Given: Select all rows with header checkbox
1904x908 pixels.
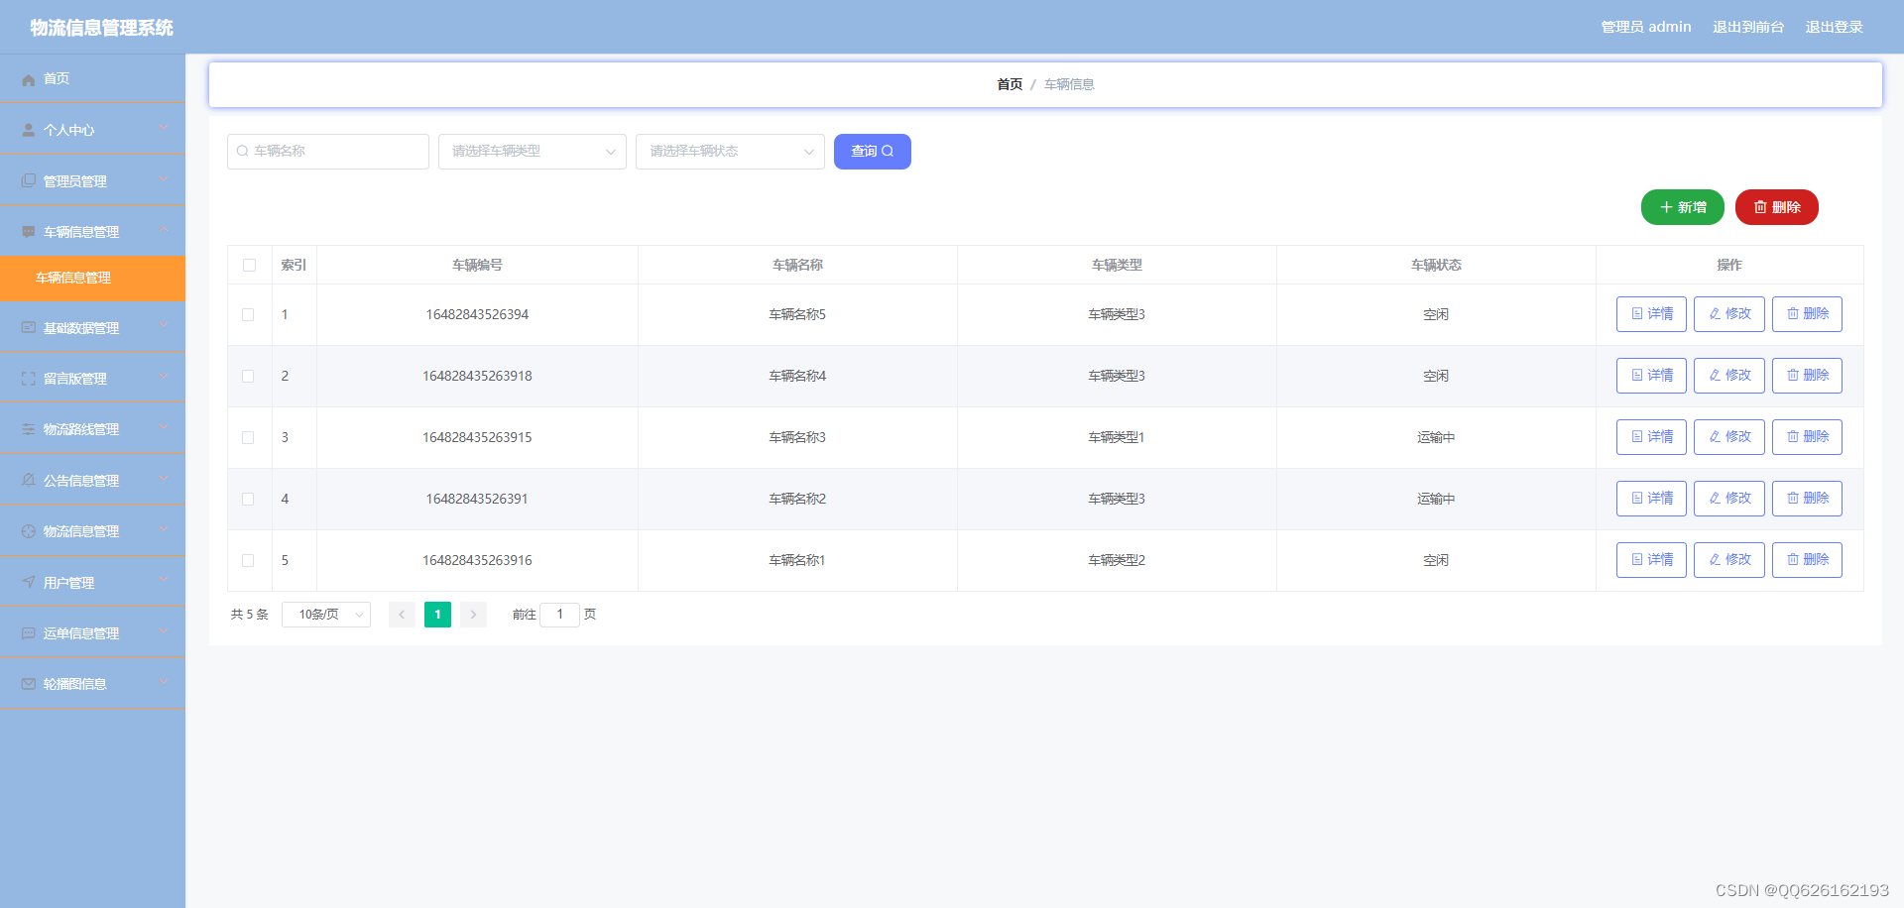Looking at the screenshot, I should tap(249, 266).
